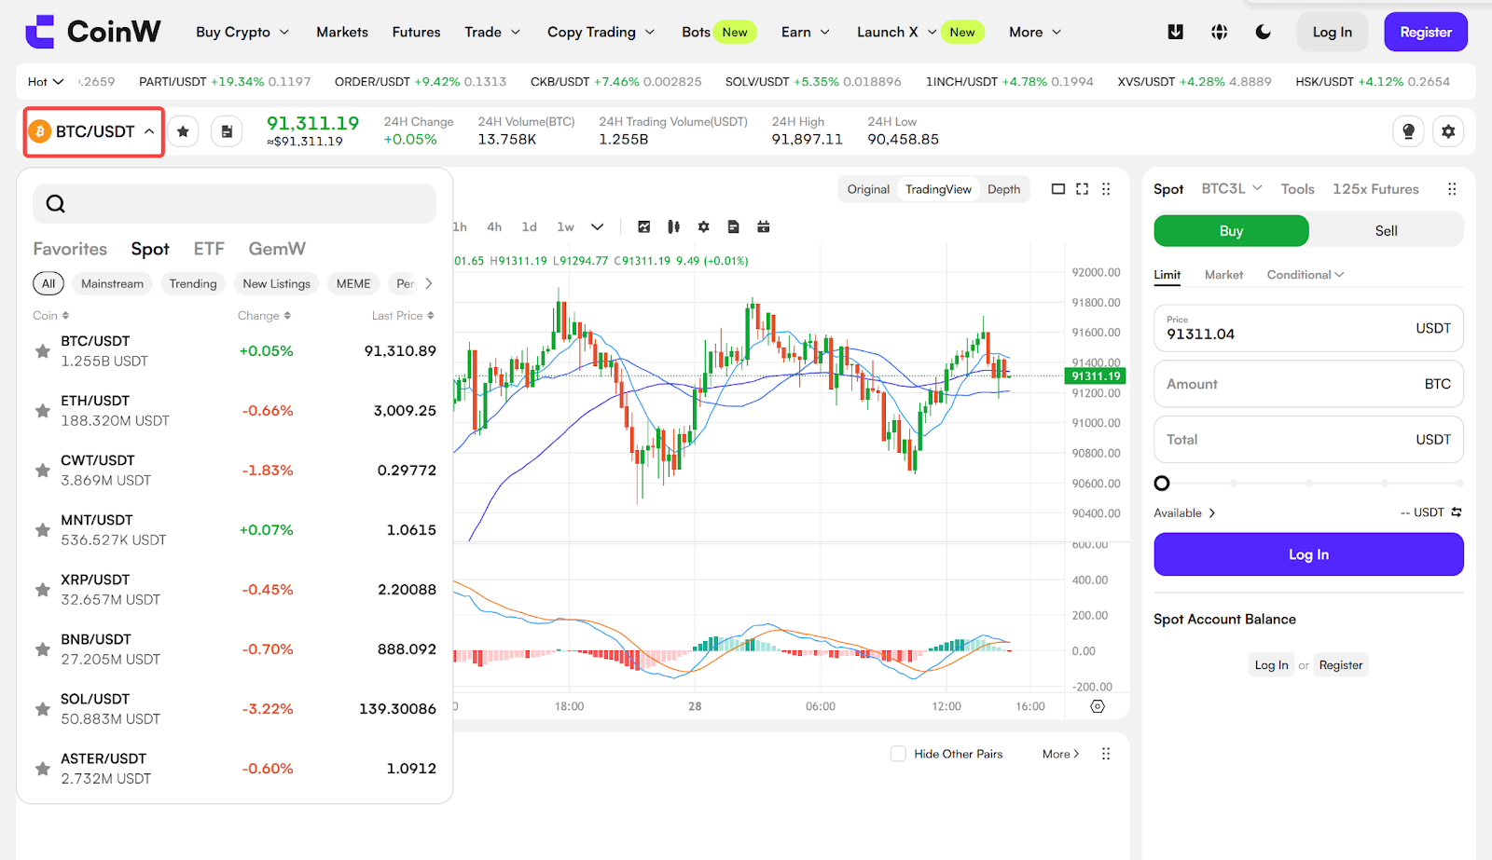Click the large Log In order button

(1308, 554)
